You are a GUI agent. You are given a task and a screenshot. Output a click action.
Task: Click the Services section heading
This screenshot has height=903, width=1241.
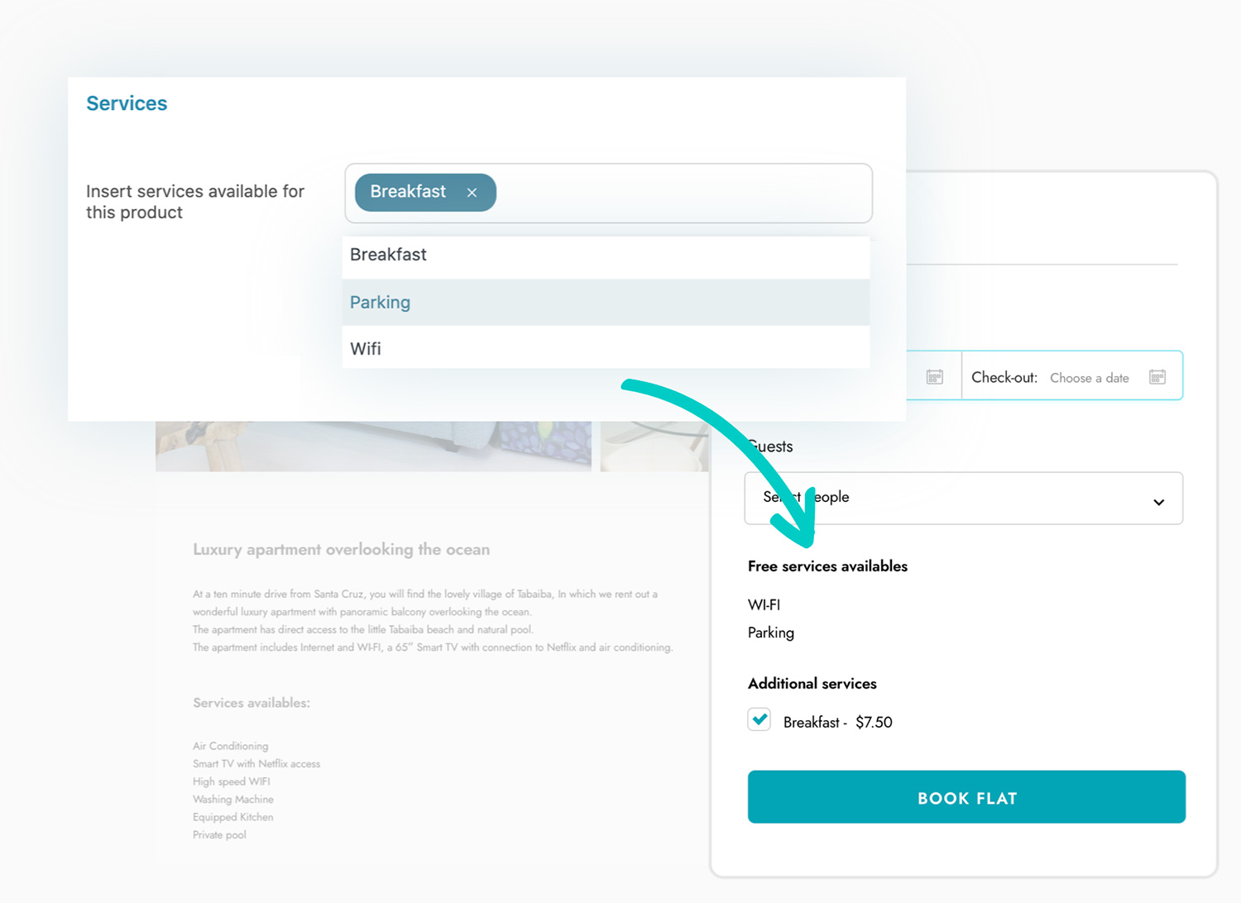pos(127,103)
